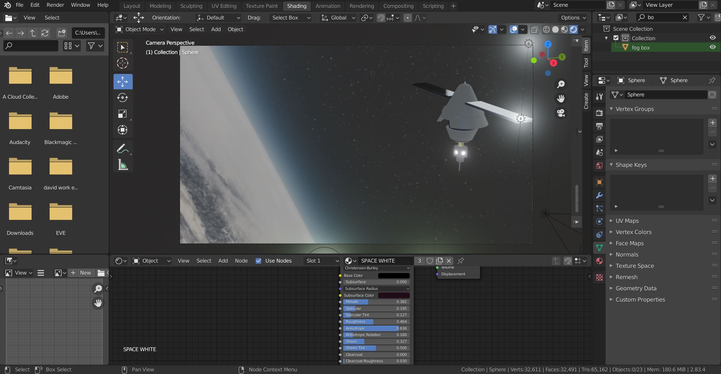Expand the UV Maps panel
Viewport: 721px width, 374px height.
[x=627, y=221]
